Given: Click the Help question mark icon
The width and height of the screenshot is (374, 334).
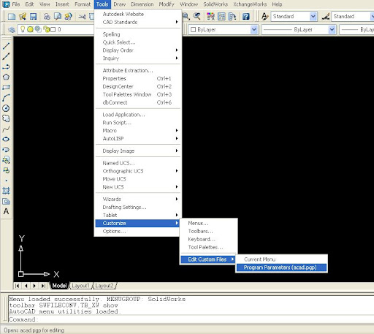Looking at the screenshot, I should (246, 16).
